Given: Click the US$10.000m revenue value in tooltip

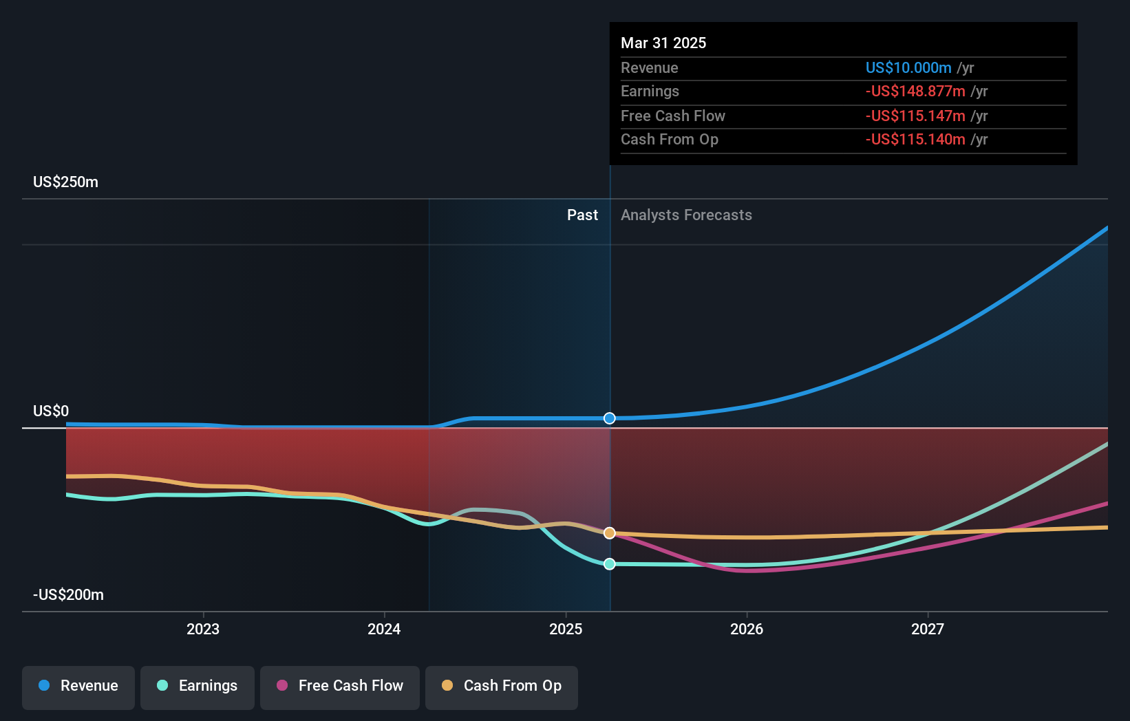Looking at the screenshot, I should pos(908,68).
